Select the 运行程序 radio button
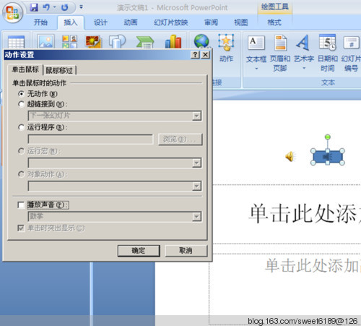 [x=22, y=127]
